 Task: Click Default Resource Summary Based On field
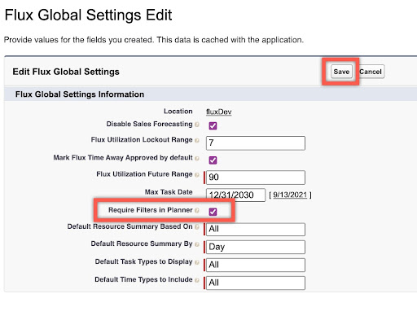tap(256, 230)
